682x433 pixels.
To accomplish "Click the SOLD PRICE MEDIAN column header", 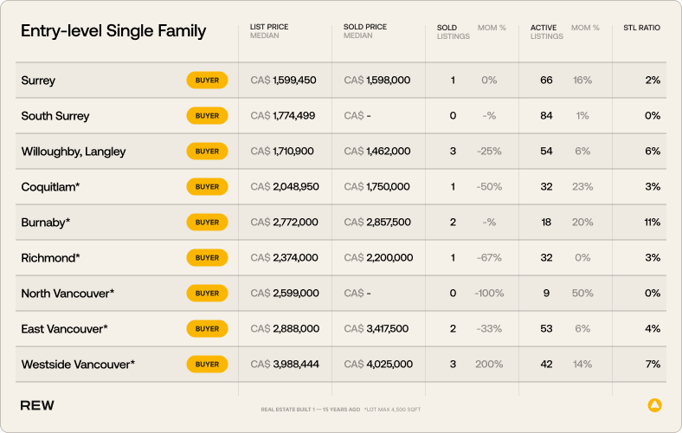I will [365, 31].
